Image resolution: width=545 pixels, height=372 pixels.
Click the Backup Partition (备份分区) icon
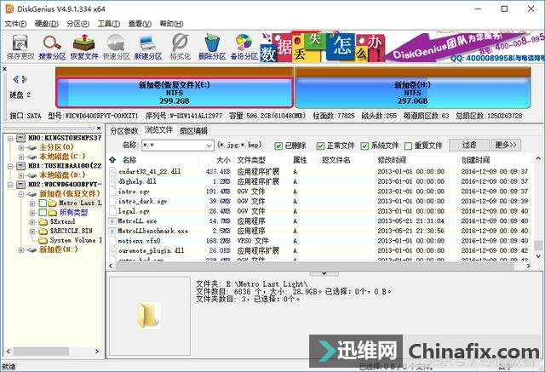pyautogui.click(x=244, y=47)
